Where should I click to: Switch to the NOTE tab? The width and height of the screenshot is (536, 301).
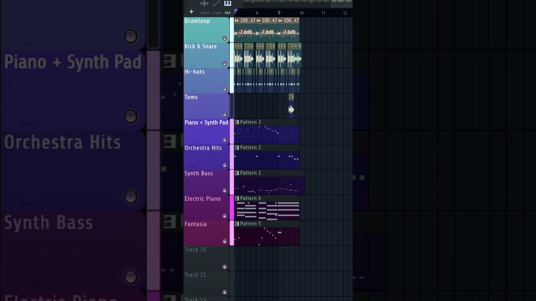tap(205, 13)
